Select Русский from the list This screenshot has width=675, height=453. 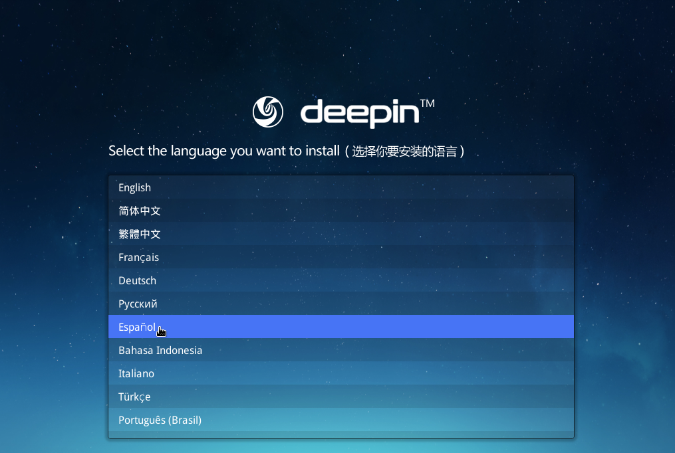(x=341, y=304)
